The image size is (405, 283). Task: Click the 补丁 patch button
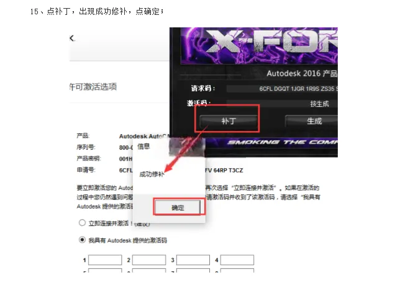[x=229, y=121]
